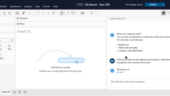Click the new story tab icon

tap(25, 92)
